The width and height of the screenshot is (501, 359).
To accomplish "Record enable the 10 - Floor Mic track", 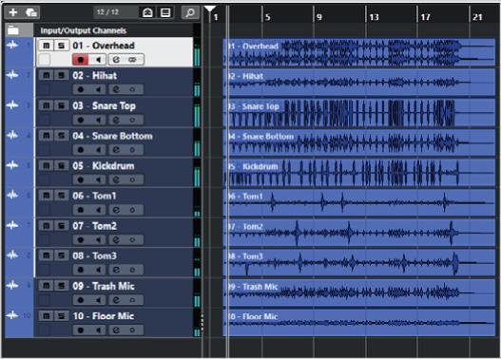I will coord(80,331).
